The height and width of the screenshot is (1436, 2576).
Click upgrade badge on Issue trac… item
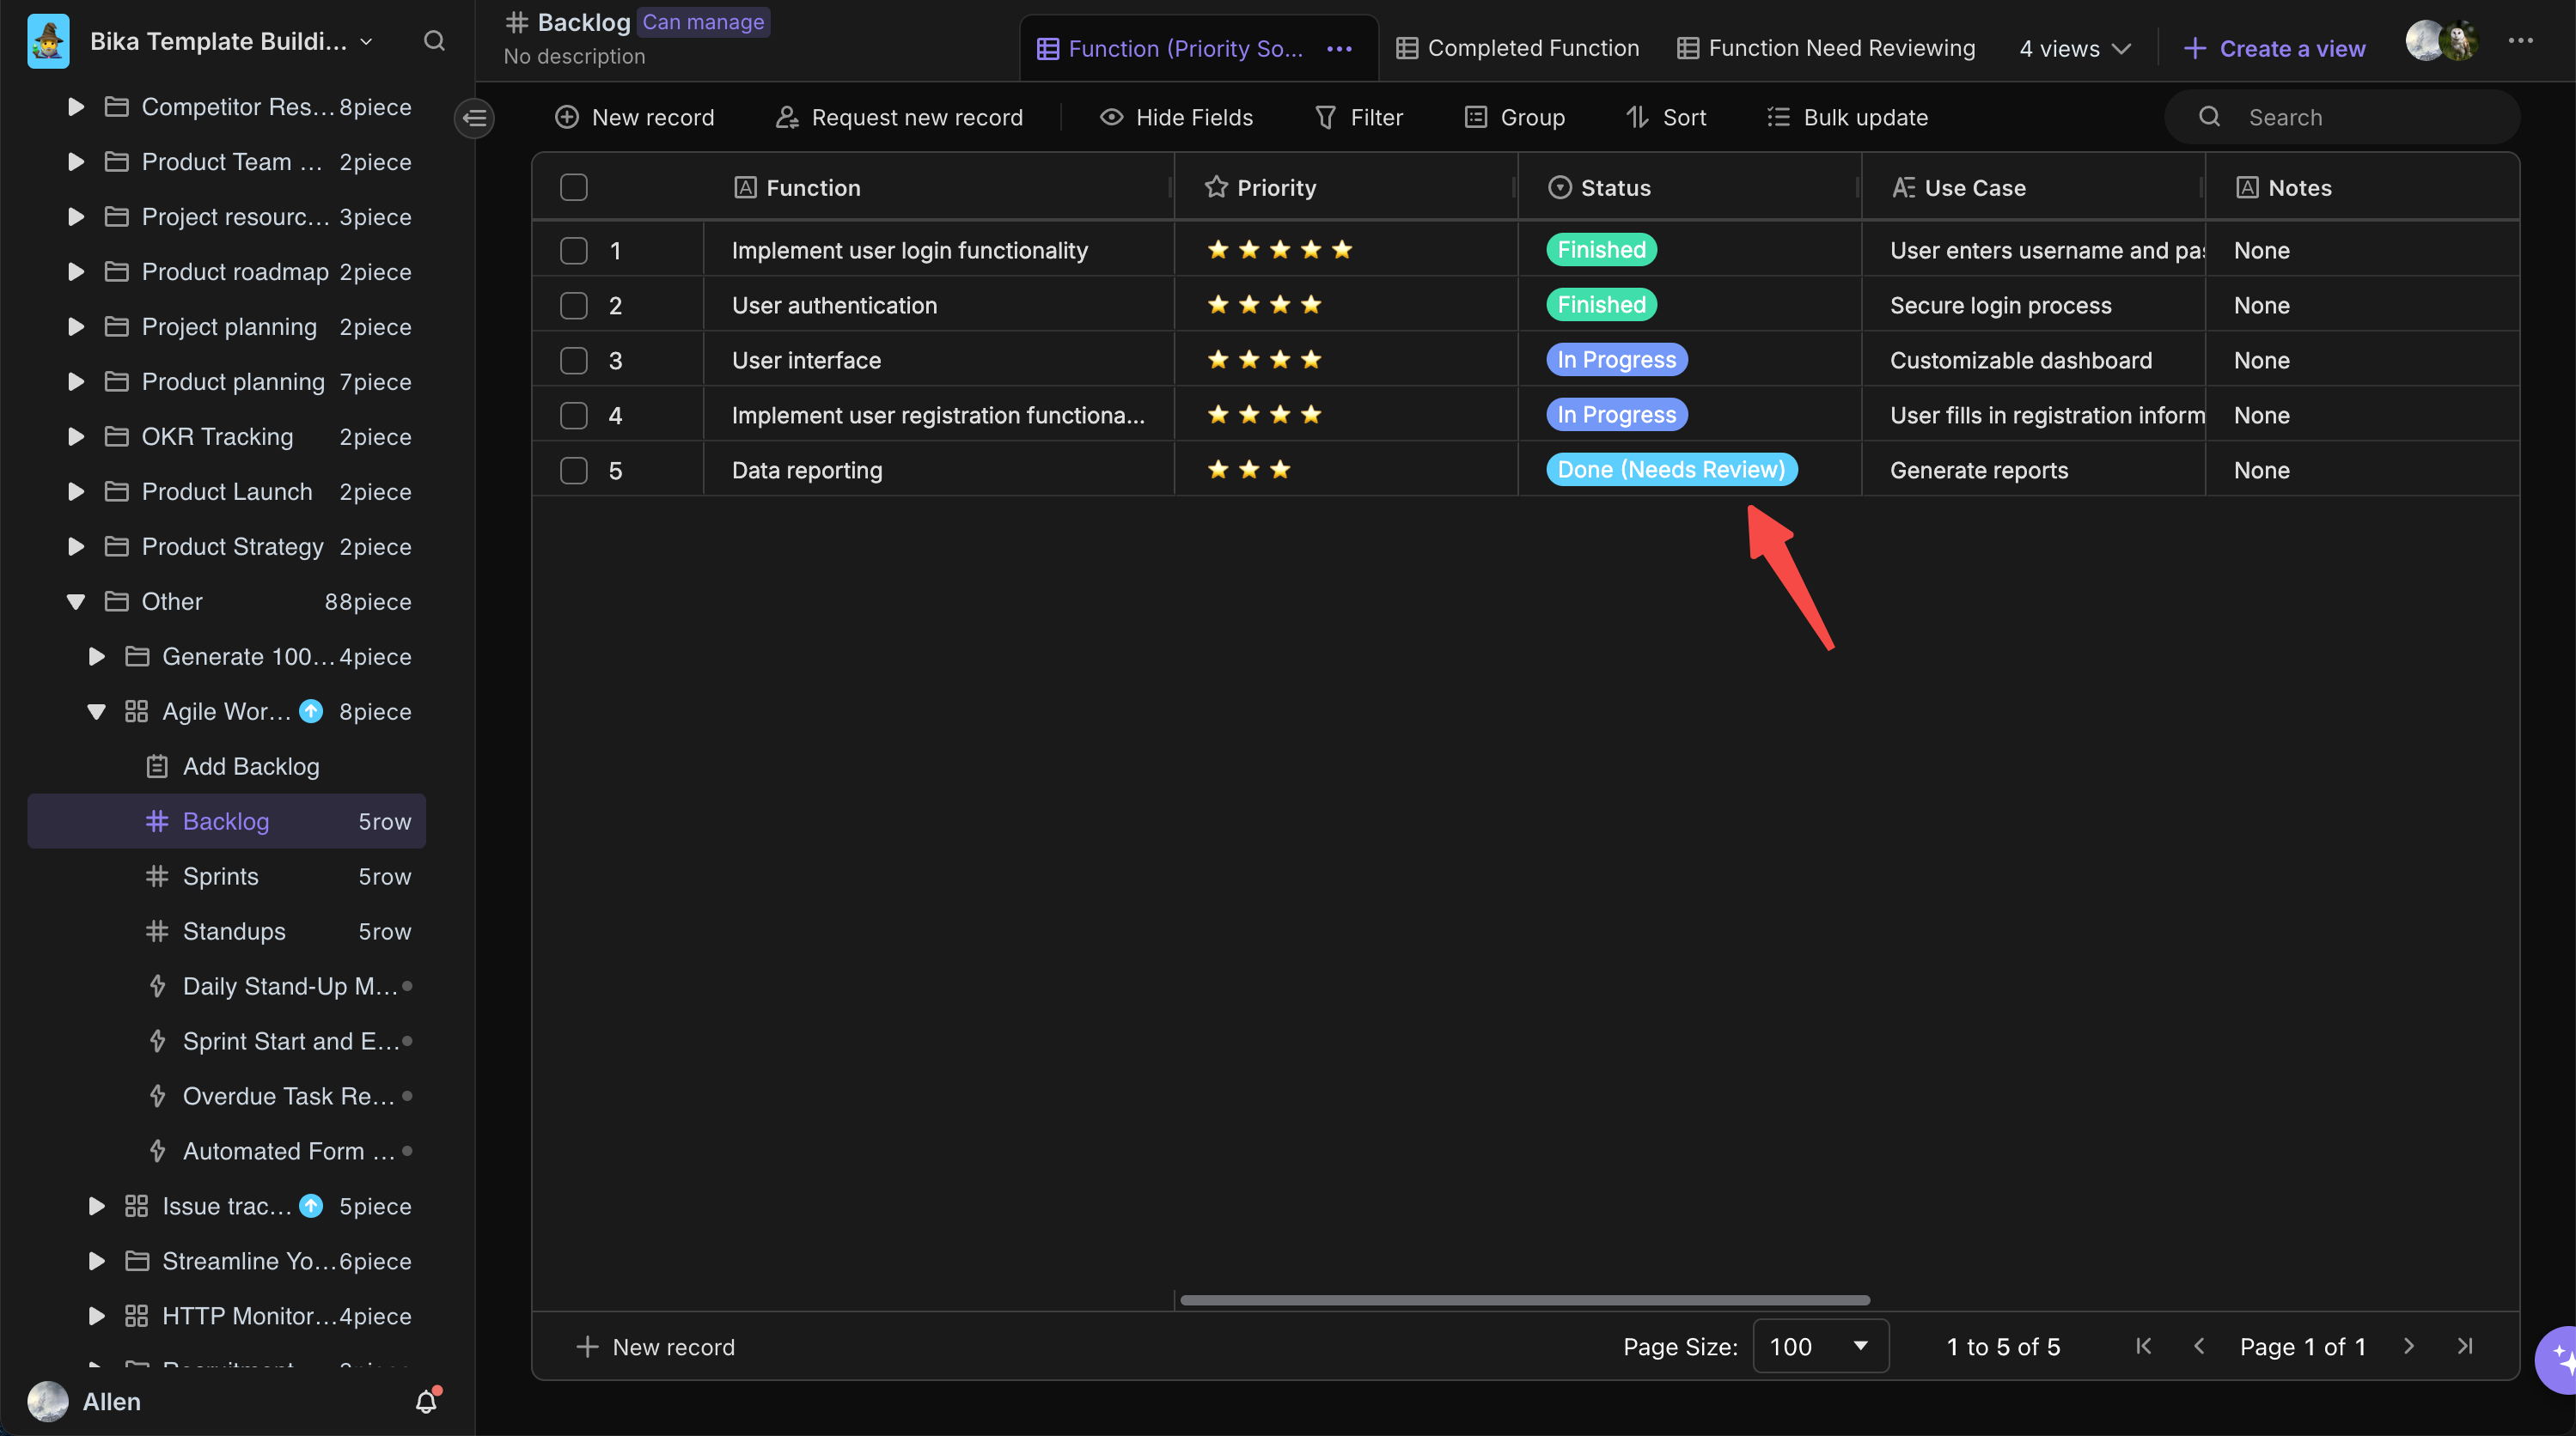(311, 1205)
